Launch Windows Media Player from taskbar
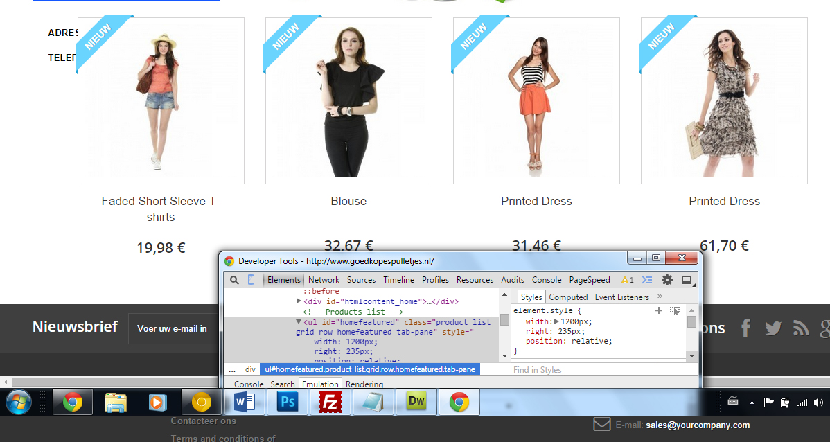This screenshot has height=442, width=830. 157,403
